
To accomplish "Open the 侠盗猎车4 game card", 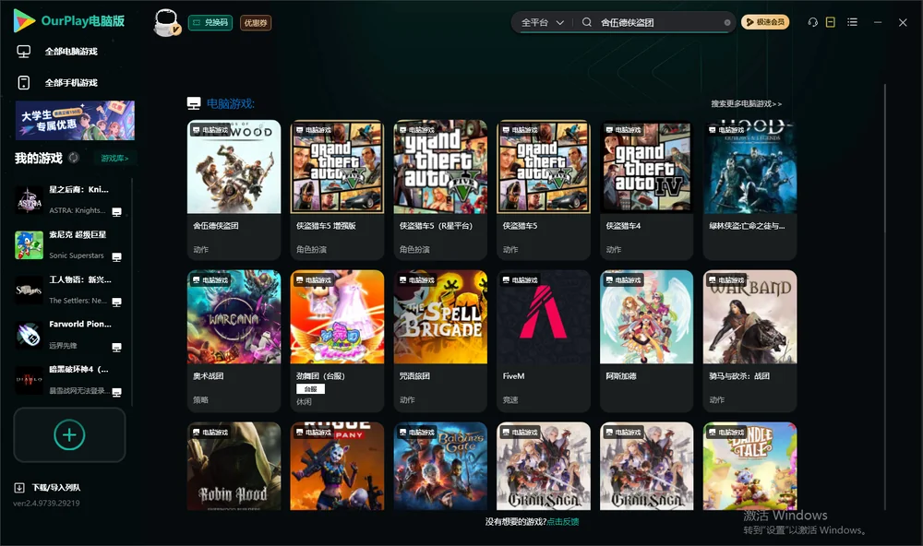I will coord(646,189).
